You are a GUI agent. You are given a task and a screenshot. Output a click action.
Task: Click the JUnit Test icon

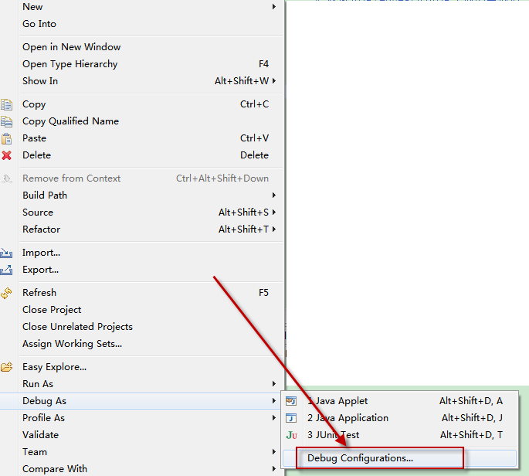pyautogui.click(x=291, y=435)
